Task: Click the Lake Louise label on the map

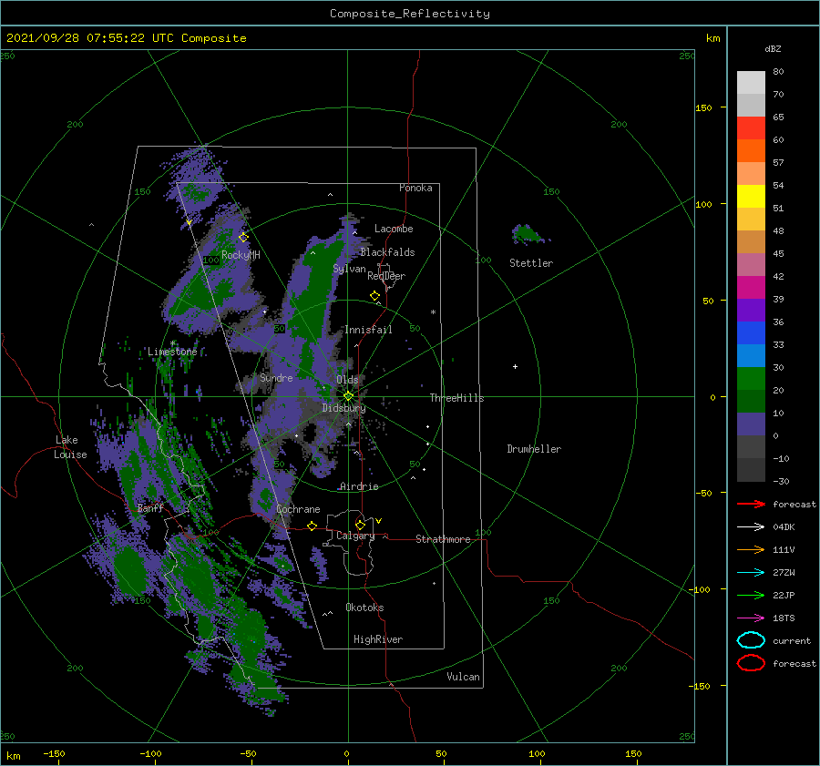Action: [x=70, y=447]
